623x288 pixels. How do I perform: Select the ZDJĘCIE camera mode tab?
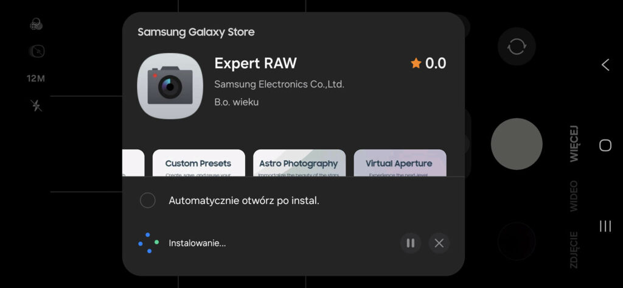574,250
